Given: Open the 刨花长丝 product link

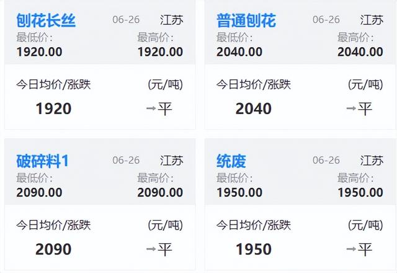Looking at the screenshot, I should pyautogui.click(x=46, y=20).
